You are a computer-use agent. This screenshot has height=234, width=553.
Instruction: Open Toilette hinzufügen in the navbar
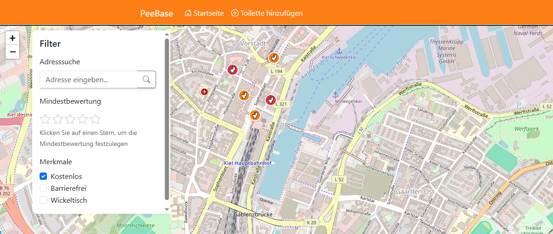(x=267, y=13)
